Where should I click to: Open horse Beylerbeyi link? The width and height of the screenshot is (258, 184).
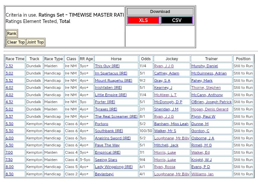point(104,174)
